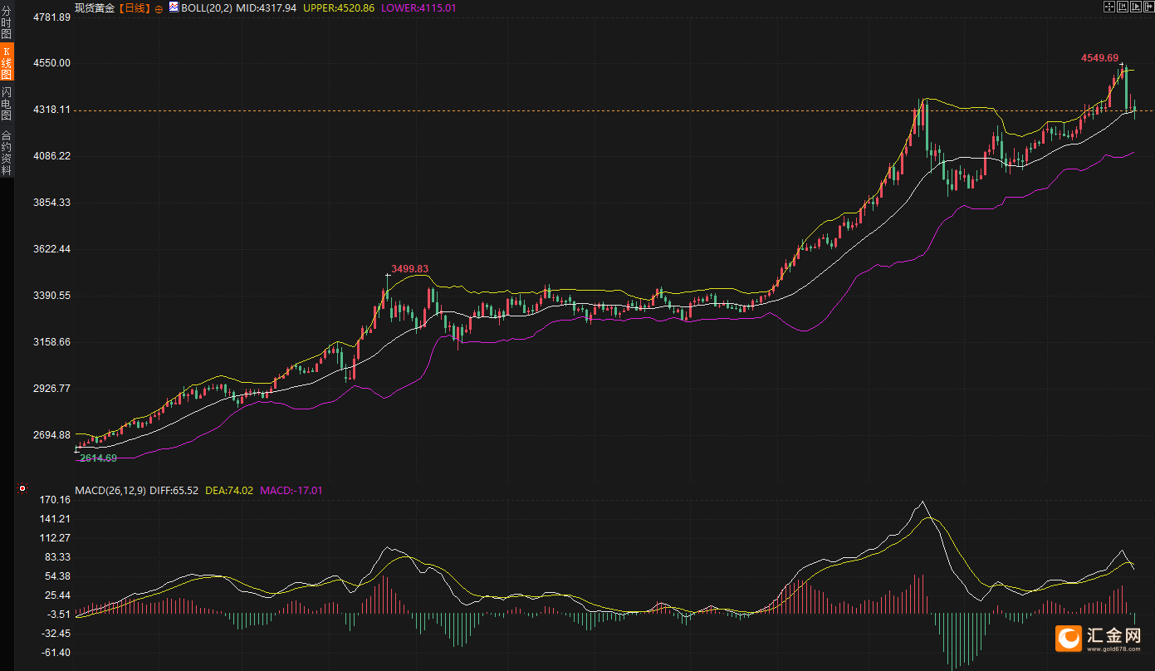Open the 闪电图 tab
Screen dimensions: 1155x671
pos(7,103)
